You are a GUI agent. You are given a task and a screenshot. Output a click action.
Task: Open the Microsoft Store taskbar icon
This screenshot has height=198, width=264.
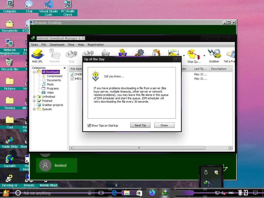[x=139, y=193]
